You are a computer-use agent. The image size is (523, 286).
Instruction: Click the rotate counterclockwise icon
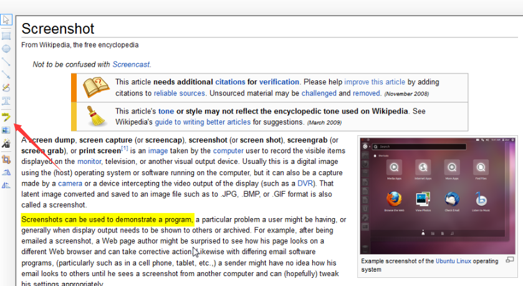(x=6, y=185)
